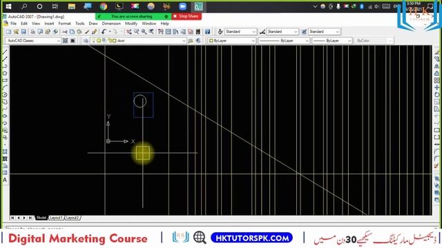Select the Explode tool

click(x=437, y=166)
